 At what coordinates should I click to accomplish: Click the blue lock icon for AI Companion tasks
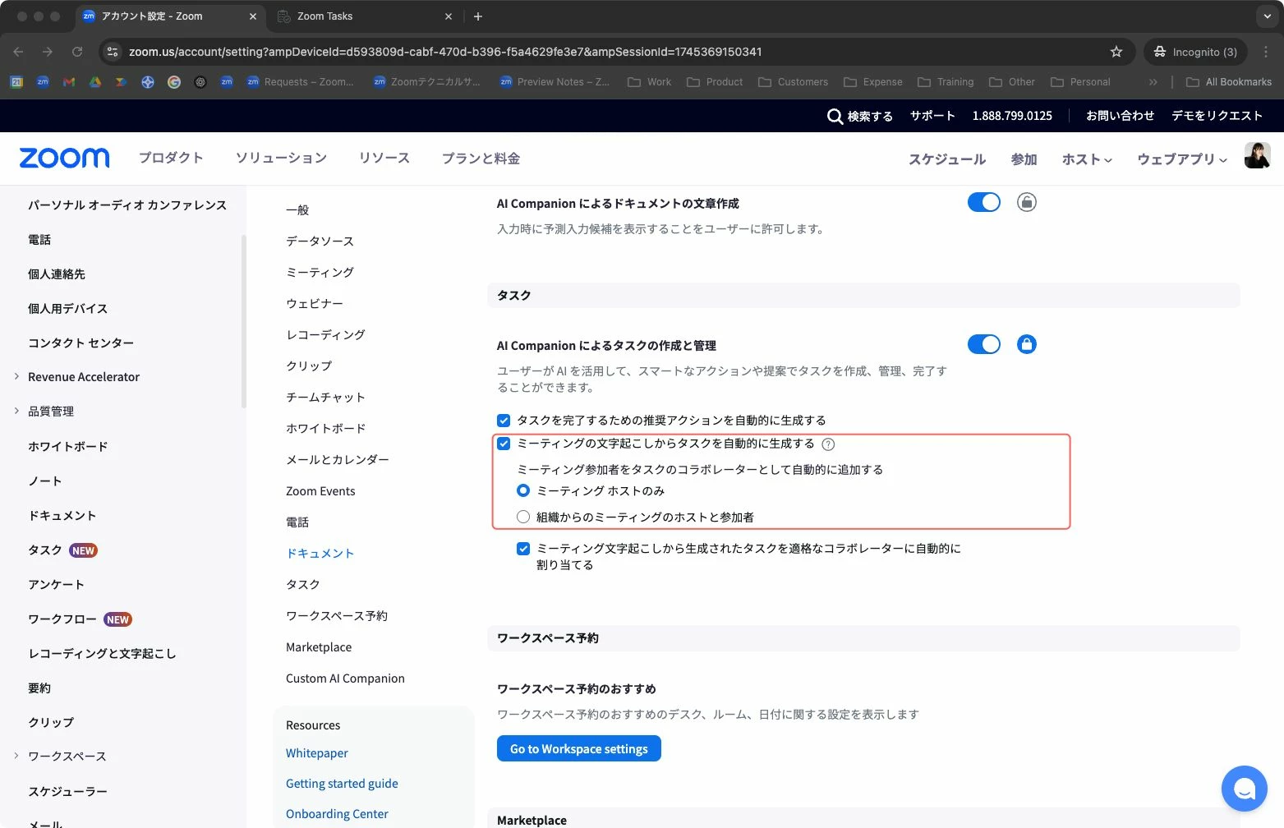point(1026,344)
